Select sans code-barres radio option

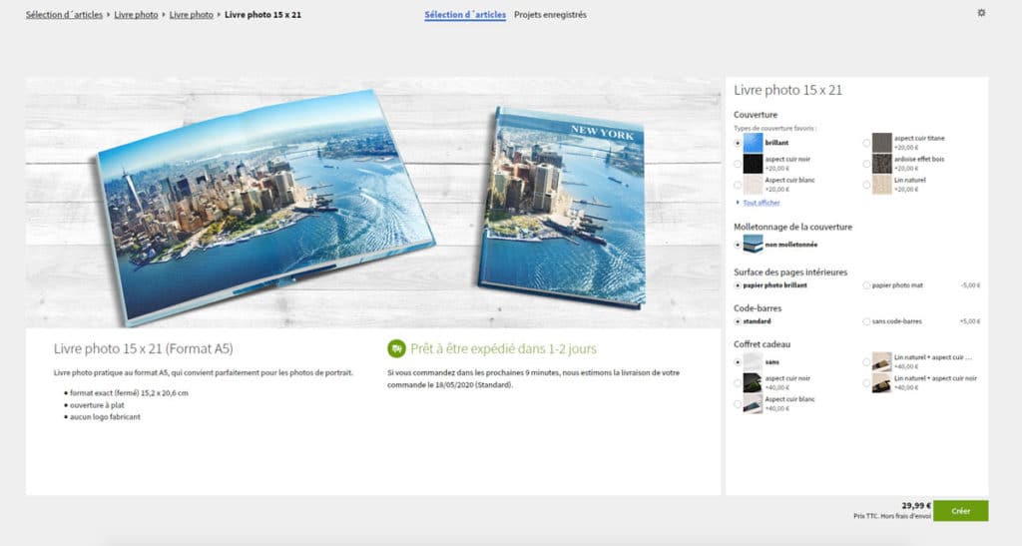866,321
